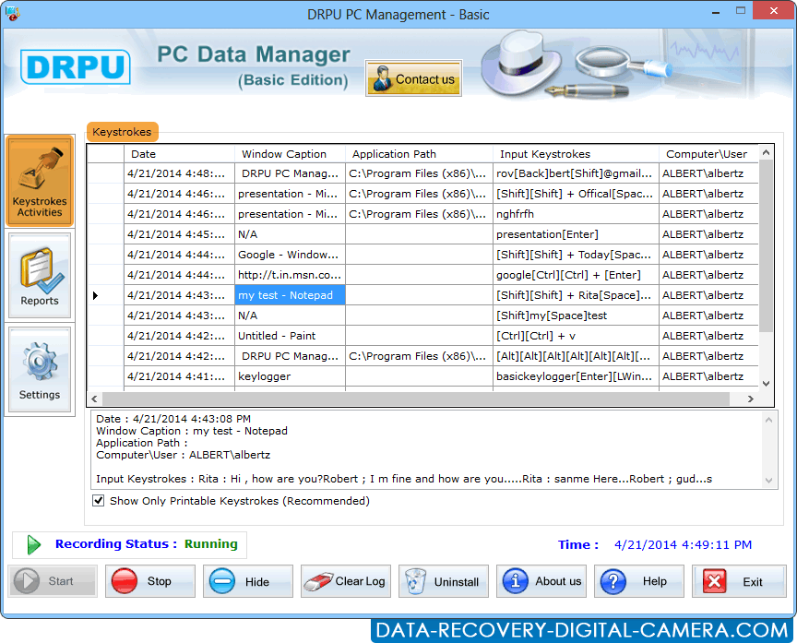The image size is (797, 643).
Task: Click the 'nghfrfh' keystrokes cell
Action: (576, 214)
